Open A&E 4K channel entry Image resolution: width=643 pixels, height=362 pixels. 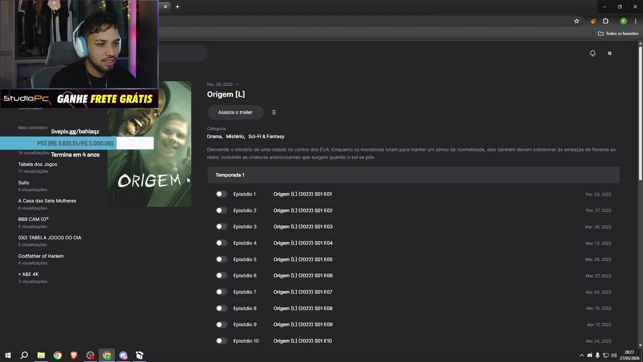[28, 274]
